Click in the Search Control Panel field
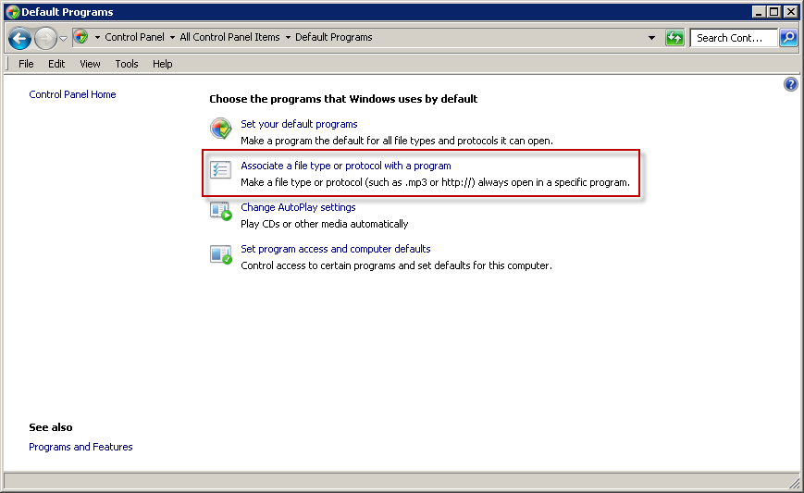The image size is (804, 493). coord(734,38)
